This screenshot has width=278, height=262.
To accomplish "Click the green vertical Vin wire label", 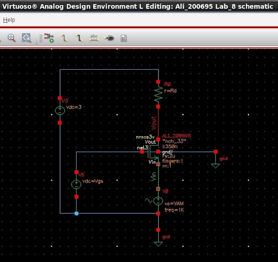I will [154, 177].
